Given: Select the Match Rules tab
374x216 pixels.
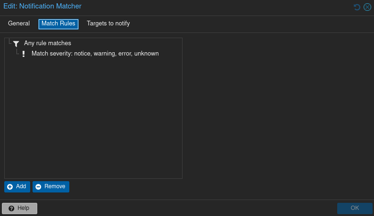Looking at the screenshot, I should click(58, 24).
